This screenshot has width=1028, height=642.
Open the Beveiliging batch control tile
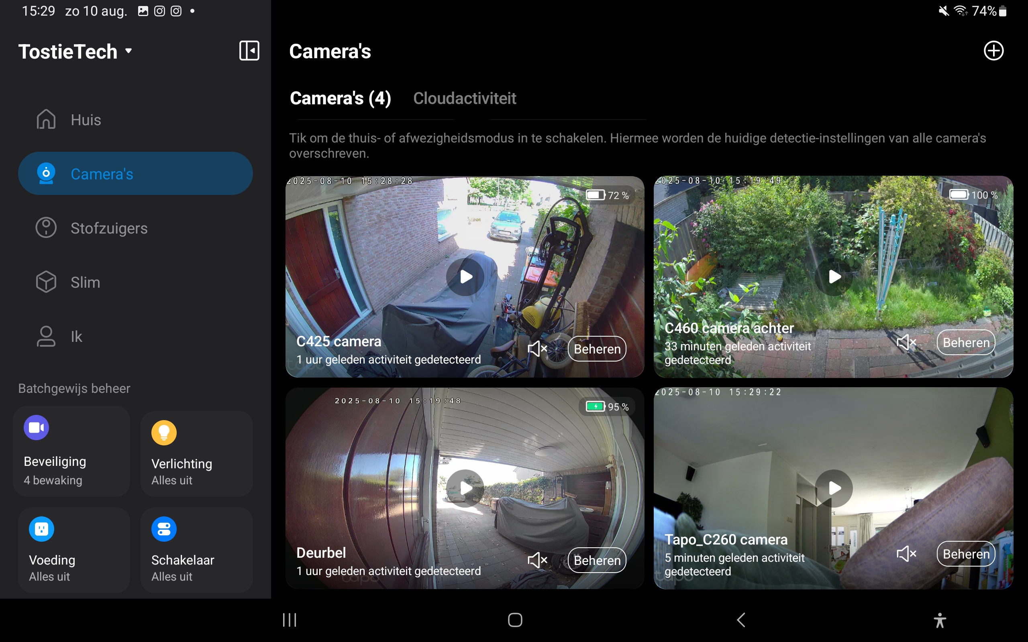click(71, 451)
